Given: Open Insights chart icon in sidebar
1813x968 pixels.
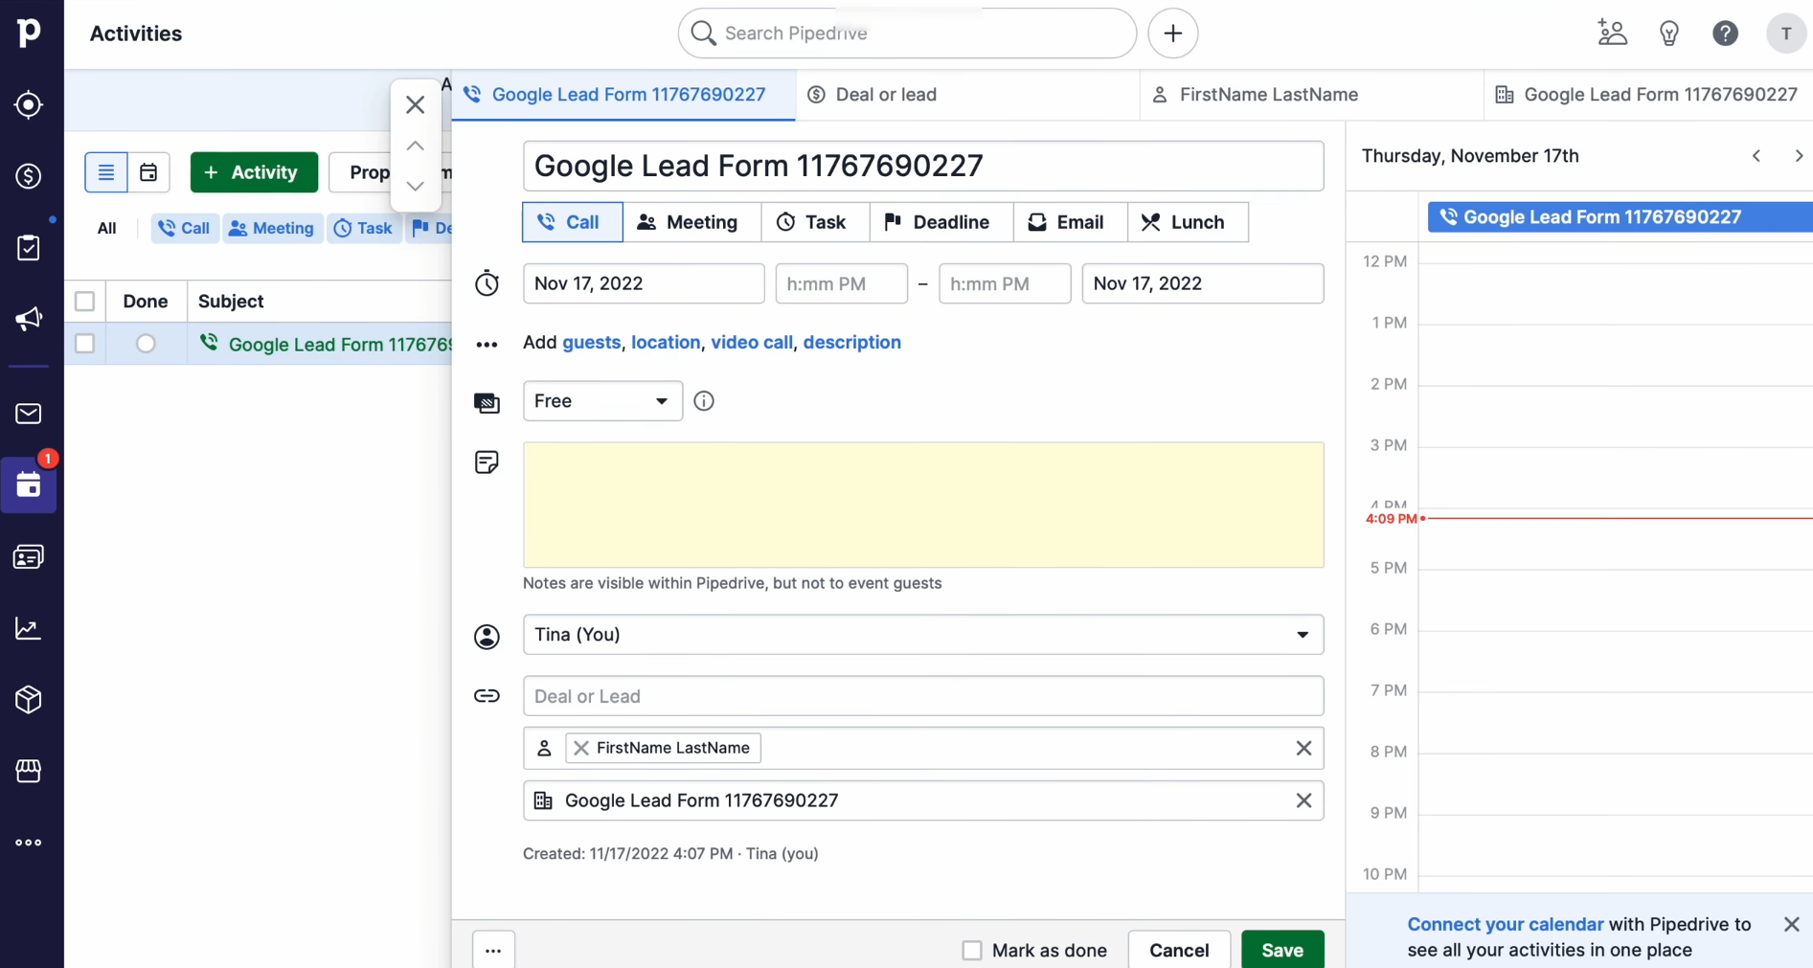Looking at the screenshot, I should click(x=29, y=628).
